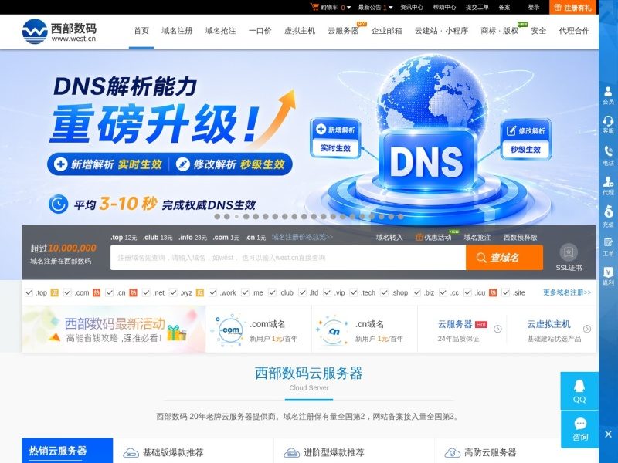
Task: Open the 云服务器 nav menu
Action: coord(343,31)
